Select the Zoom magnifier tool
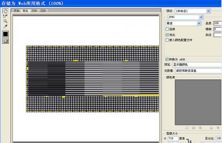222x143 pixels. [x=5, y=21]
